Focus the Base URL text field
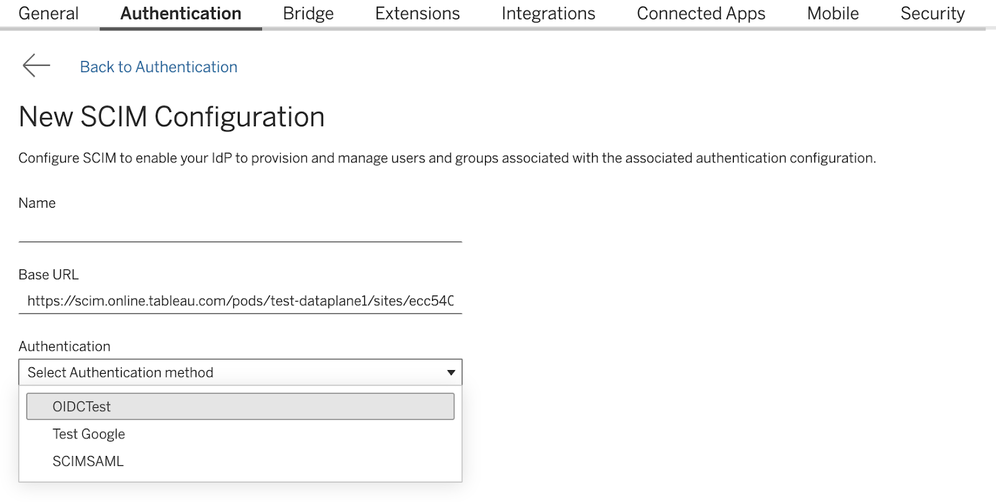Viewport: 996px width, 502px height. (x=240, y=301)
